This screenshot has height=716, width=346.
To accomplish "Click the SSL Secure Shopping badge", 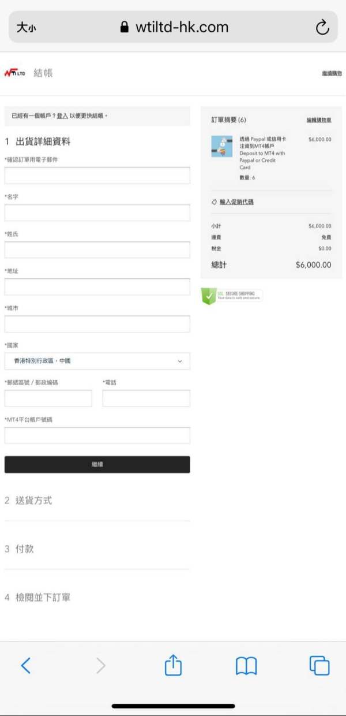I will [x=232, y=296].
